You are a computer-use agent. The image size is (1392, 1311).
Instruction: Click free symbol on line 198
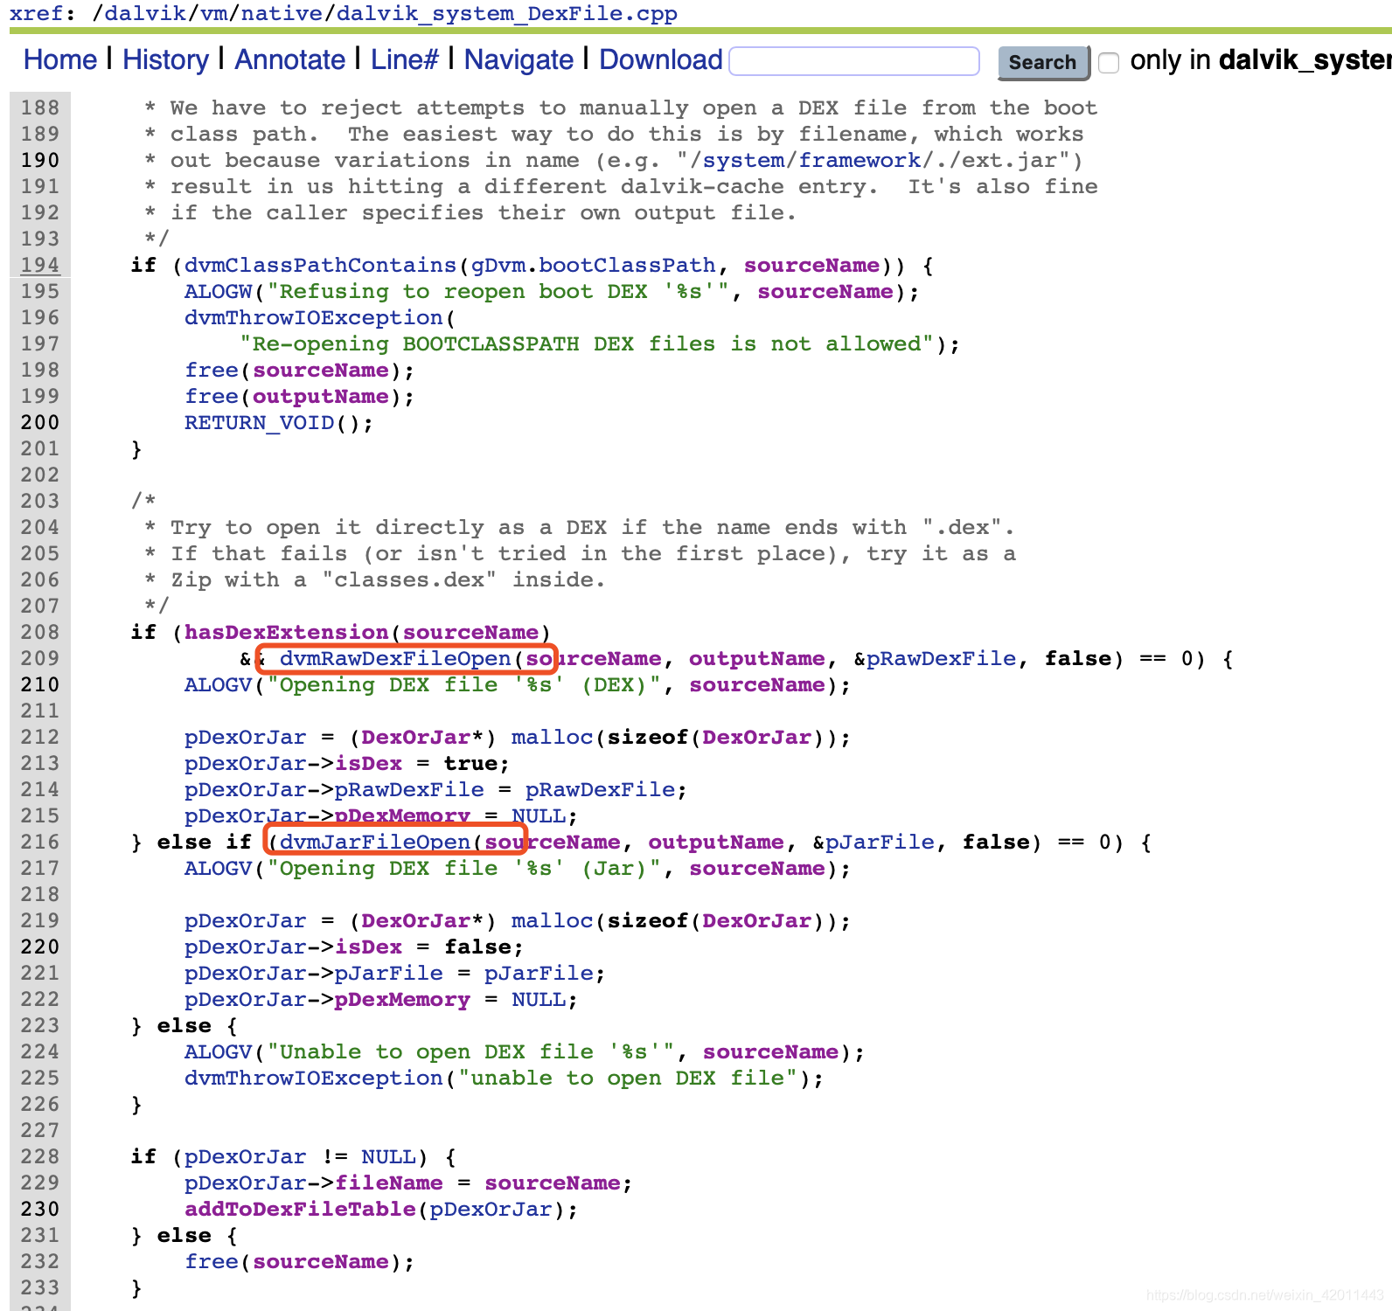(212, 370)
